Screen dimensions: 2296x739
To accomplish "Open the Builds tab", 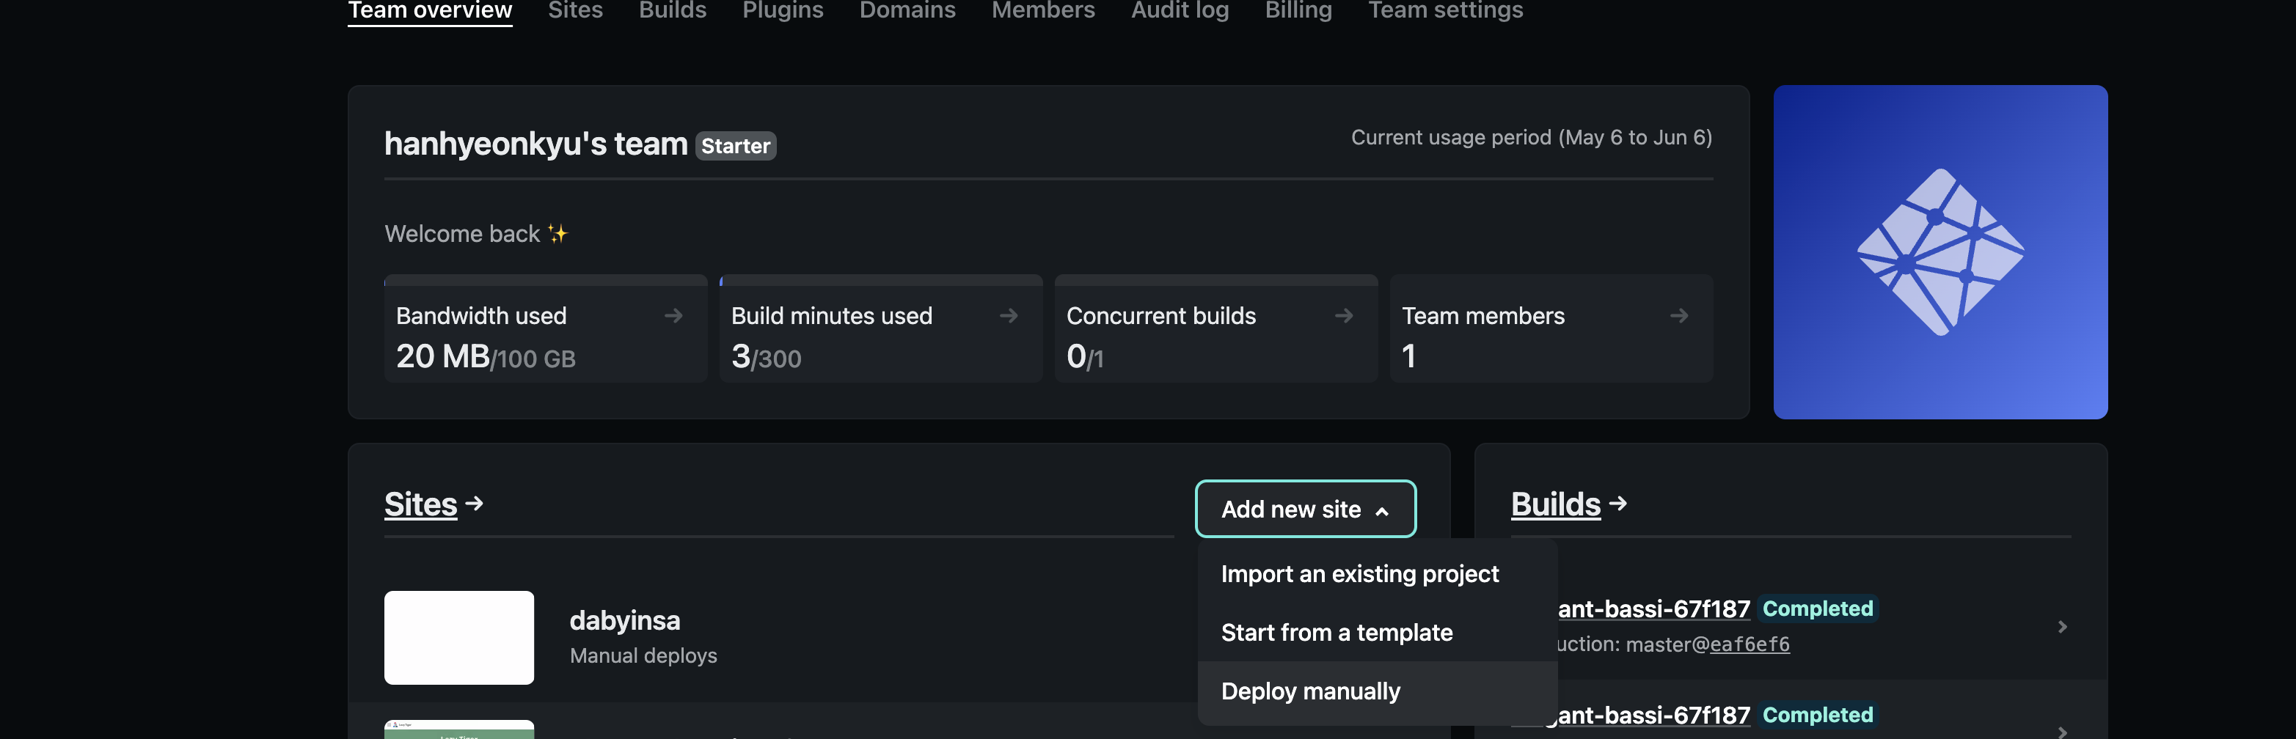I will [672, 11].
